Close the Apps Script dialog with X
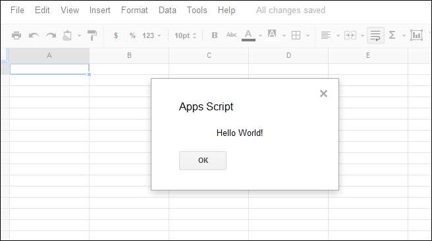This screenshot has height=241, width=432. pyautogui.click(x=323, y=94)
